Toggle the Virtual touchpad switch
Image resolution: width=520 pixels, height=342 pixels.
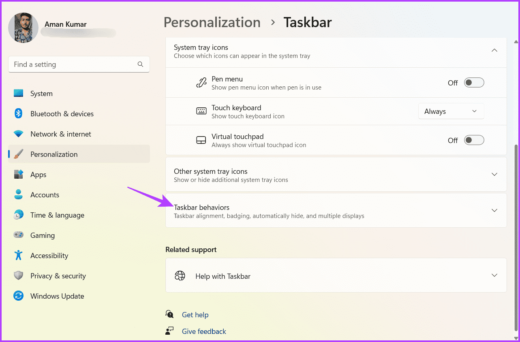click(474, 140)
